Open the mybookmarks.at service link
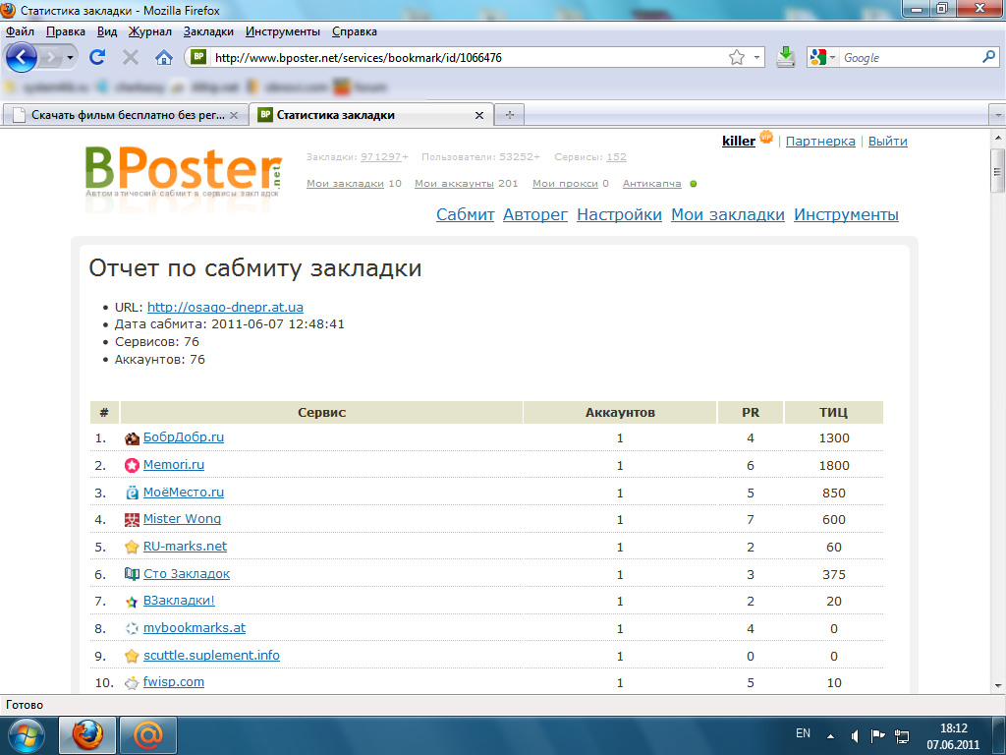 195,628
